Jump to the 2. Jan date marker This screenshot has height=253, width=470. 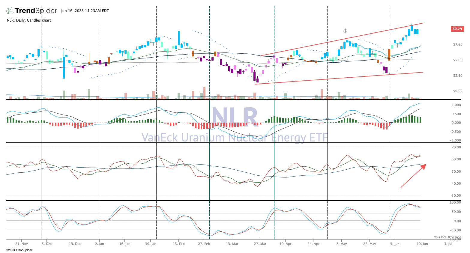tap(100, 244)
